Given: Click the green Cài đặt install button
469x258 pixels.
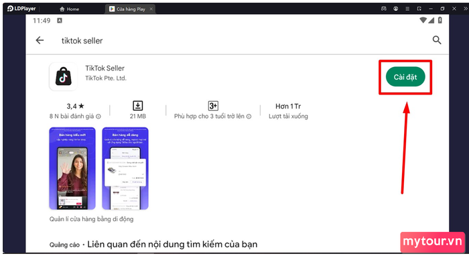Looking at the screenshot, I should pos(405,77).
